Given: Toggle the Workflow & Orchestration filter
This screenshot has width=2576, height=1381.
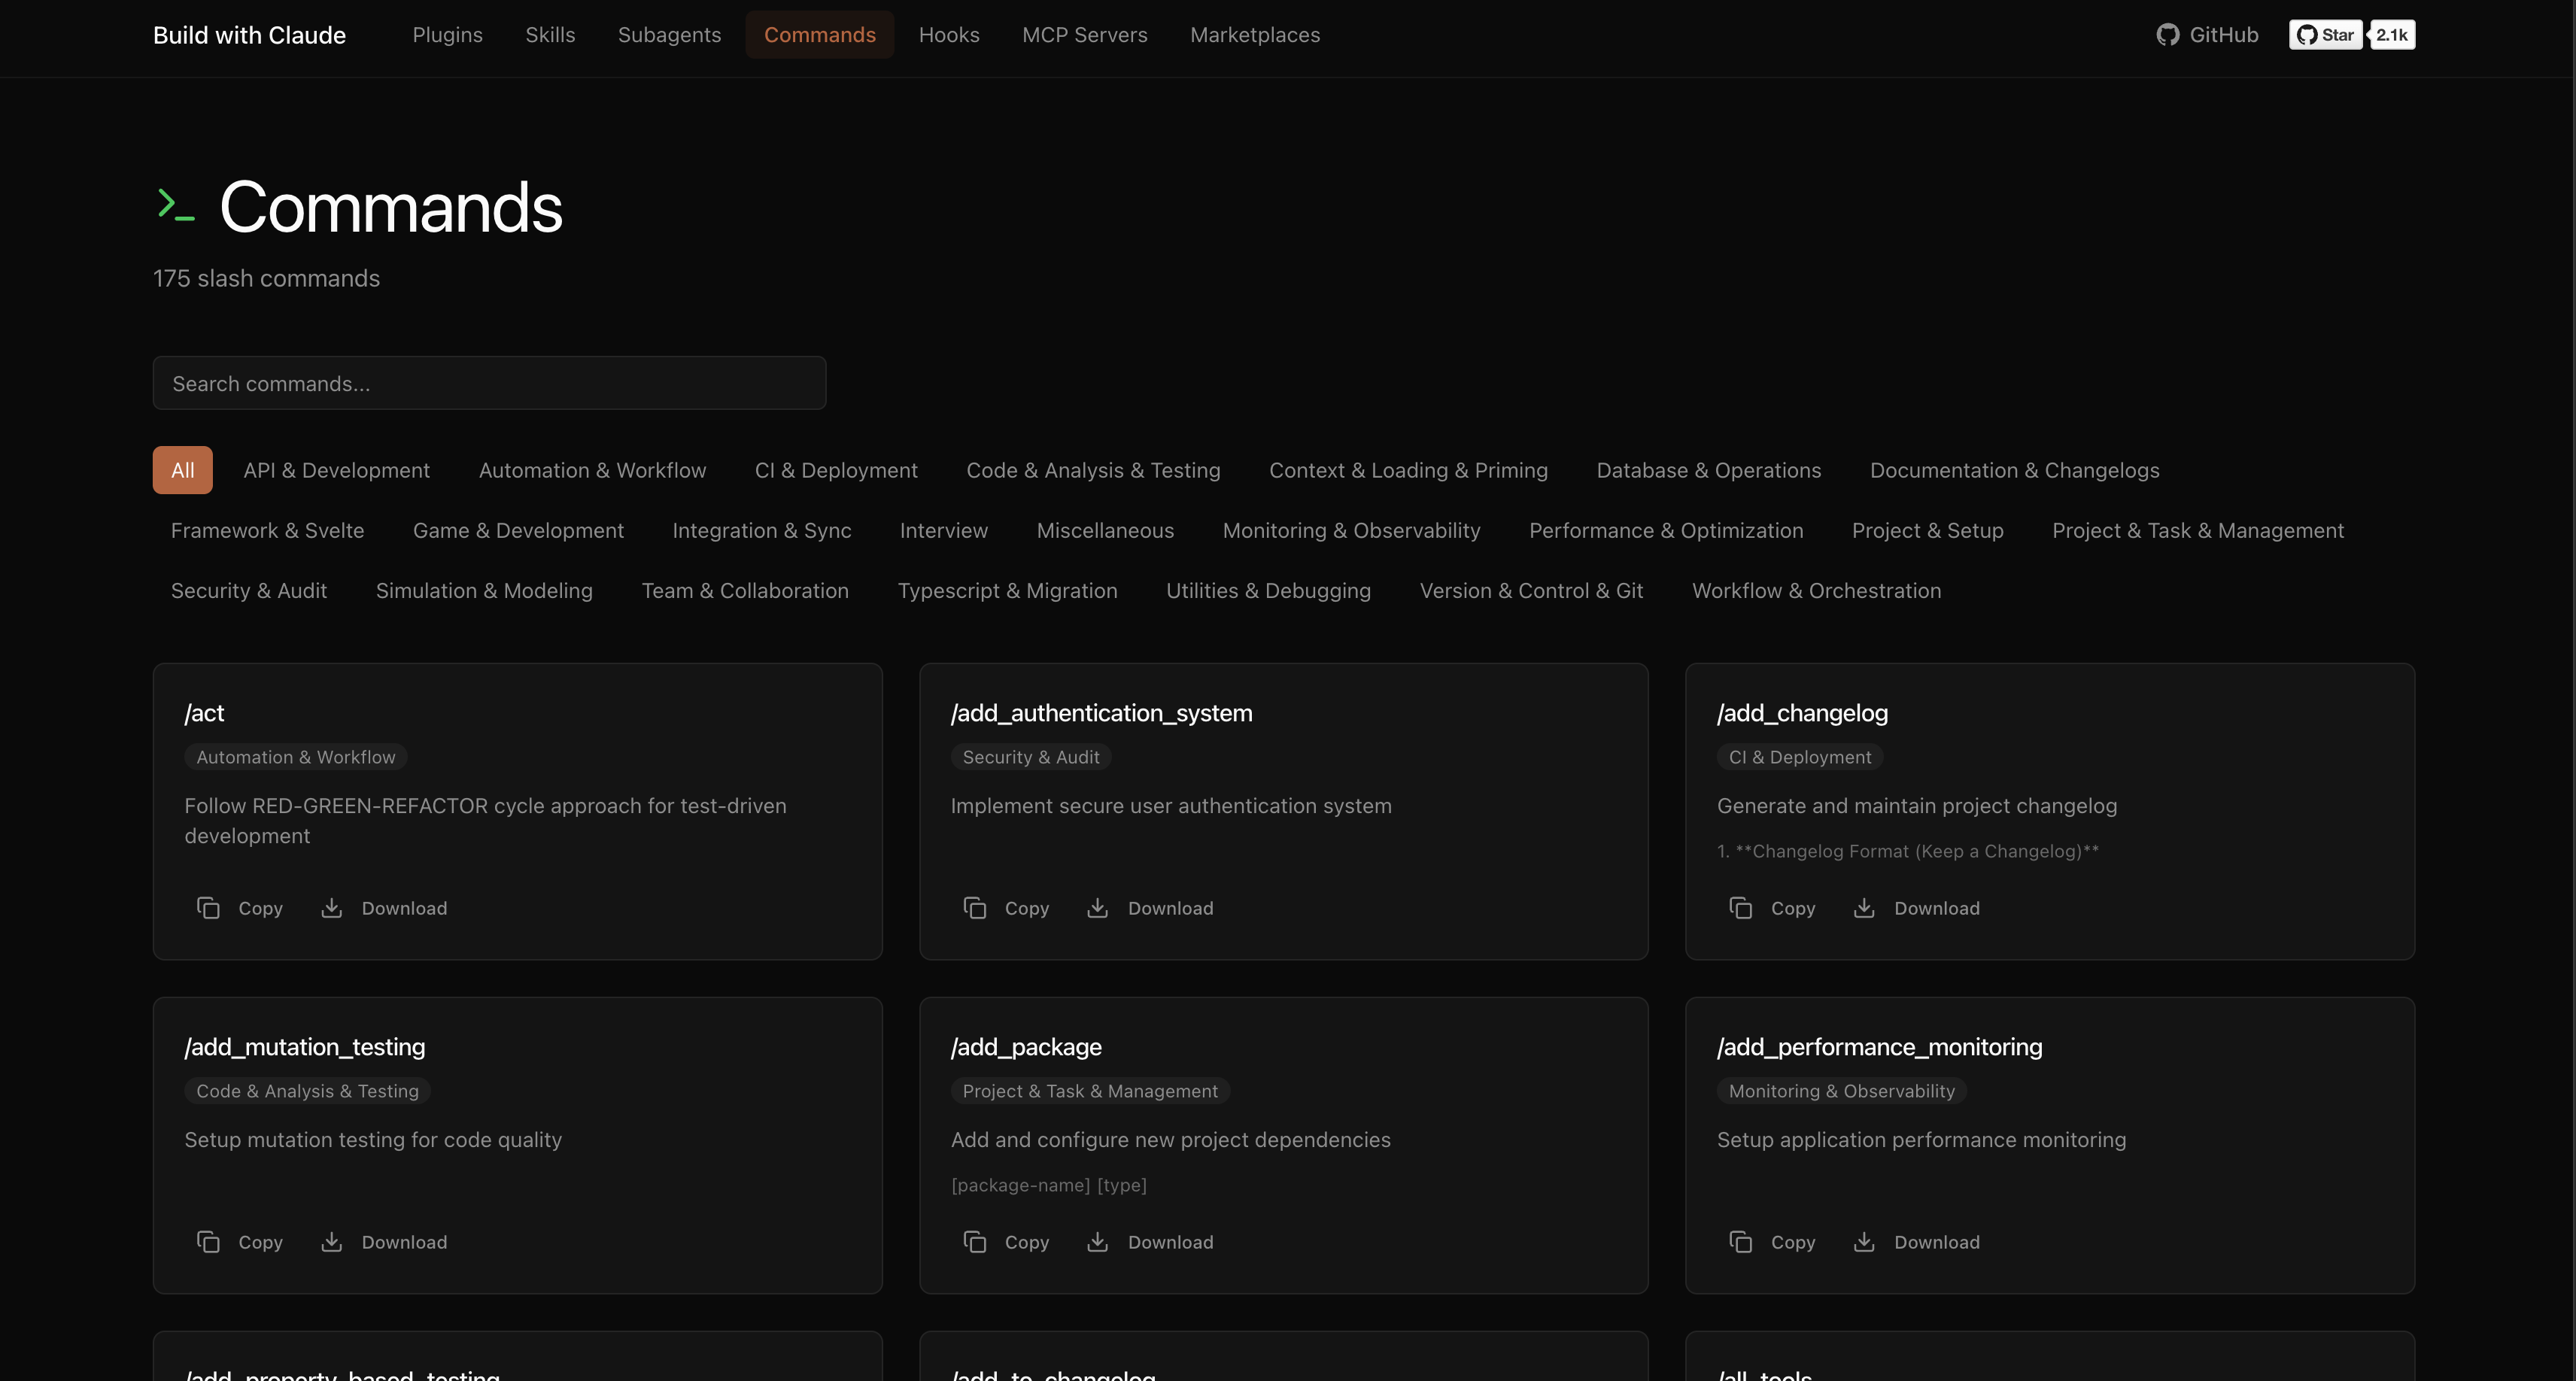Looking at the screenshot, I should tap(1816, 590).
